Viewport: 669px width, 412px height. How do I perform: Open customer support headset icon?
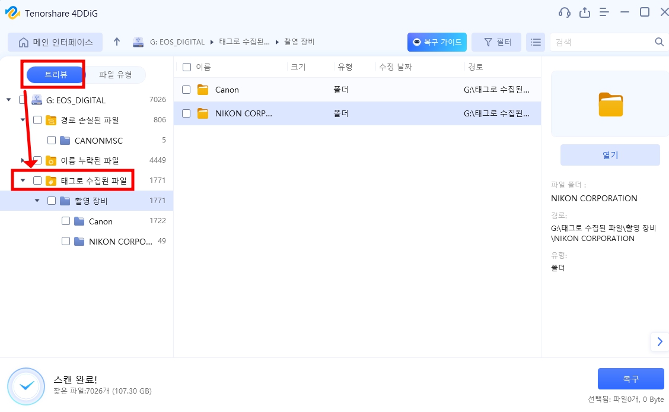(565, 12)
